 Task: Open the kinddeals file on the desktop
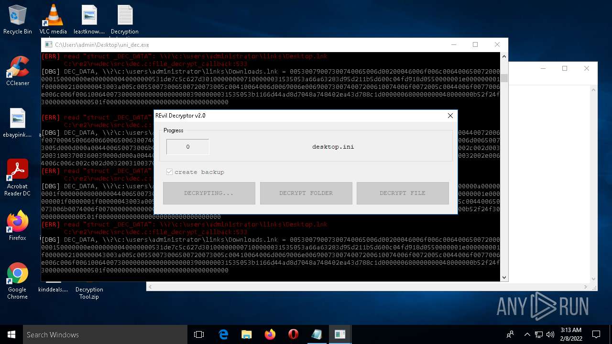(53, 289)
